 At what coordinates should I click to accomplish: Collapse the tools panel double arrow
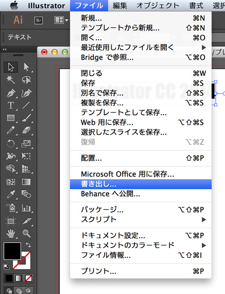[x=5, y=50]
